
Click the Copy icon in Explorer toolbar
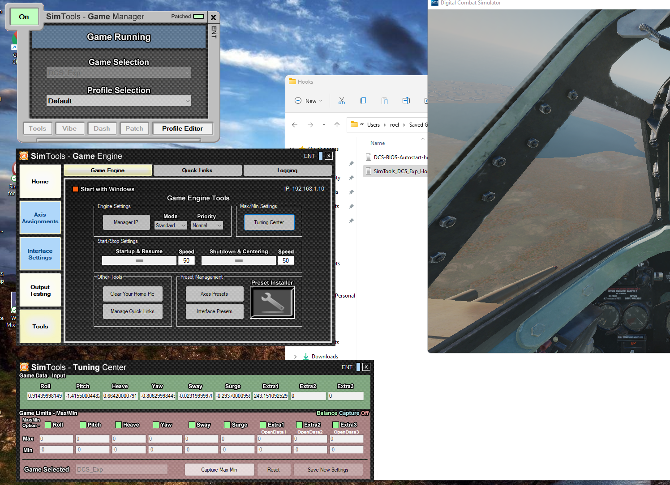click(363, 101)
